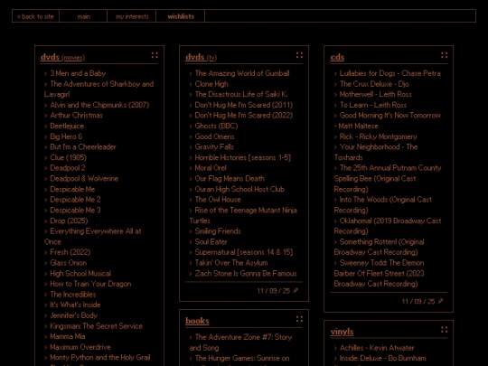Click the Smiling Friends entry

pyautogui.click(x=218, y=231)
